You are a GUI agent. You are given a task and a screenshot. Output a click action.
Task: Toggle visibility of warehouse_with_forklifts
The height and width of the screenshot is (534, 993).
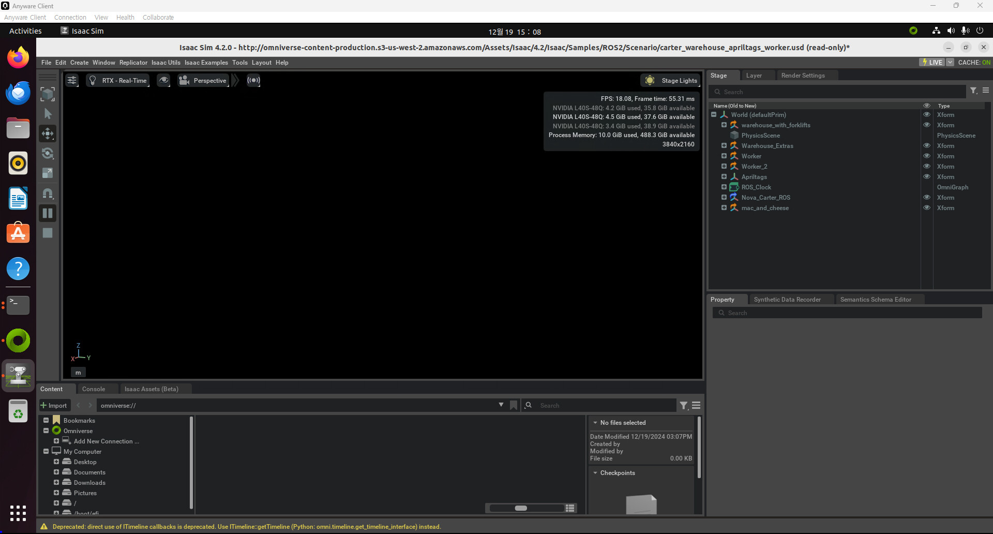coord(927,125)
